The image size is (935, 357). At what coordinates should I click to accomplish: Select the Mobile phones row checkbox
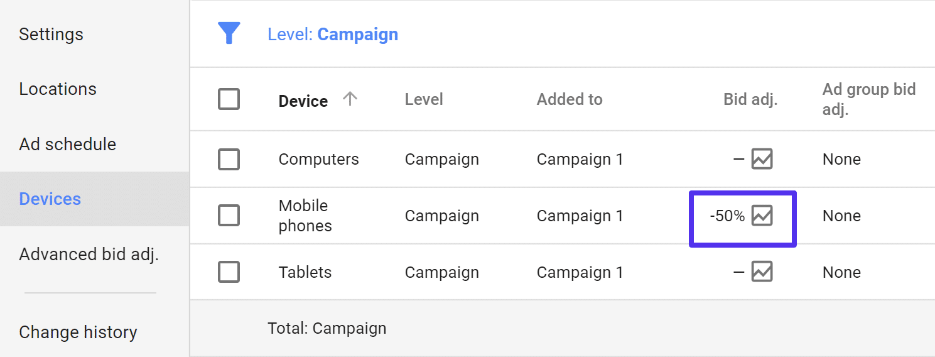coord(229,216)
